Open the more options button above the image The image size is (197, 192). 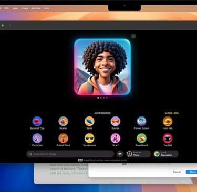133,36
